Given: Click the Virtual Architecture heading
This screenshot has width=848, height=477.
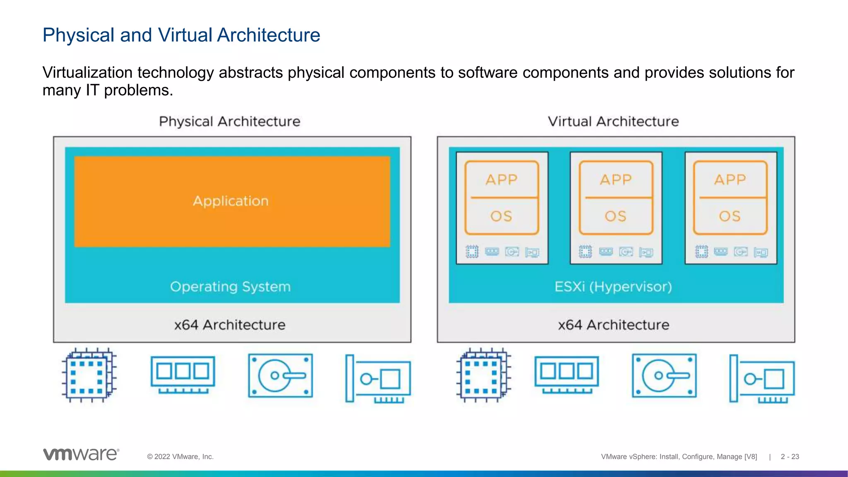Looking at the screenshot, I should 613,121.
